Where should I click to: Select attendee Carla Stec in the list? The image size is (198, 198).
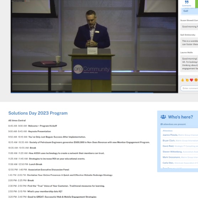coord(180,163)
